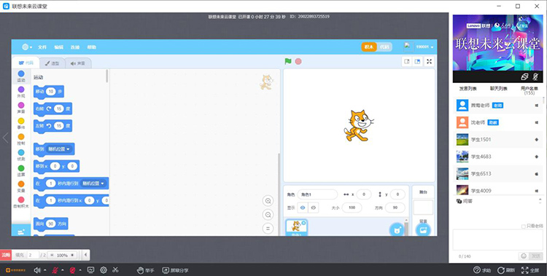Image resolution: width=547 pixels, height=276 pixels.
Task: Open the 聊天列表 tab
Action: point(498,89)
